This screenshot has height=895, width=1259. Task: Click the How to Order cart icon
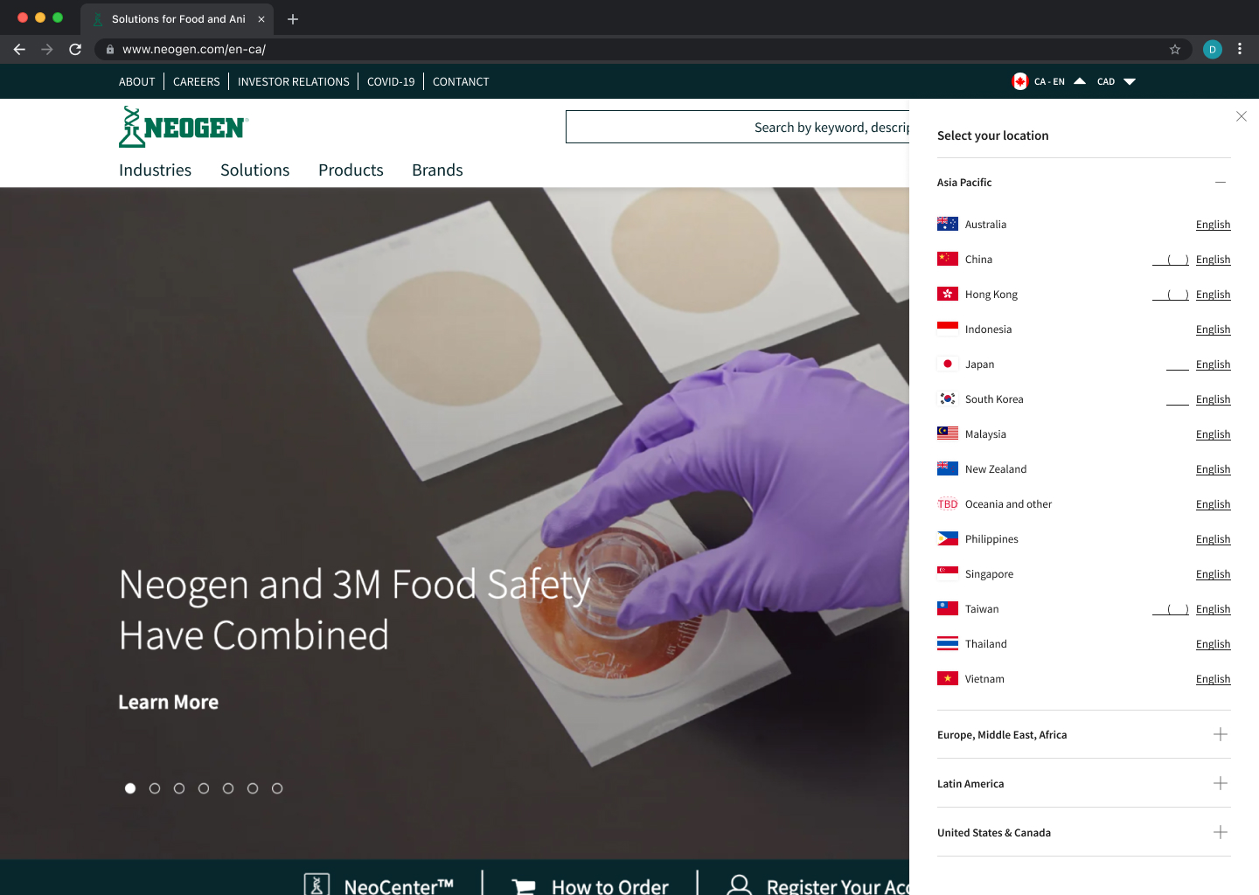click(524, 886)
